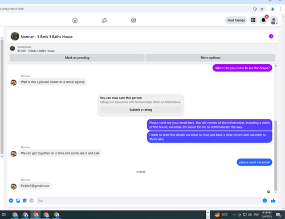285x219 pixels.
Task: Open notifications bell icon
Action: 263,20
